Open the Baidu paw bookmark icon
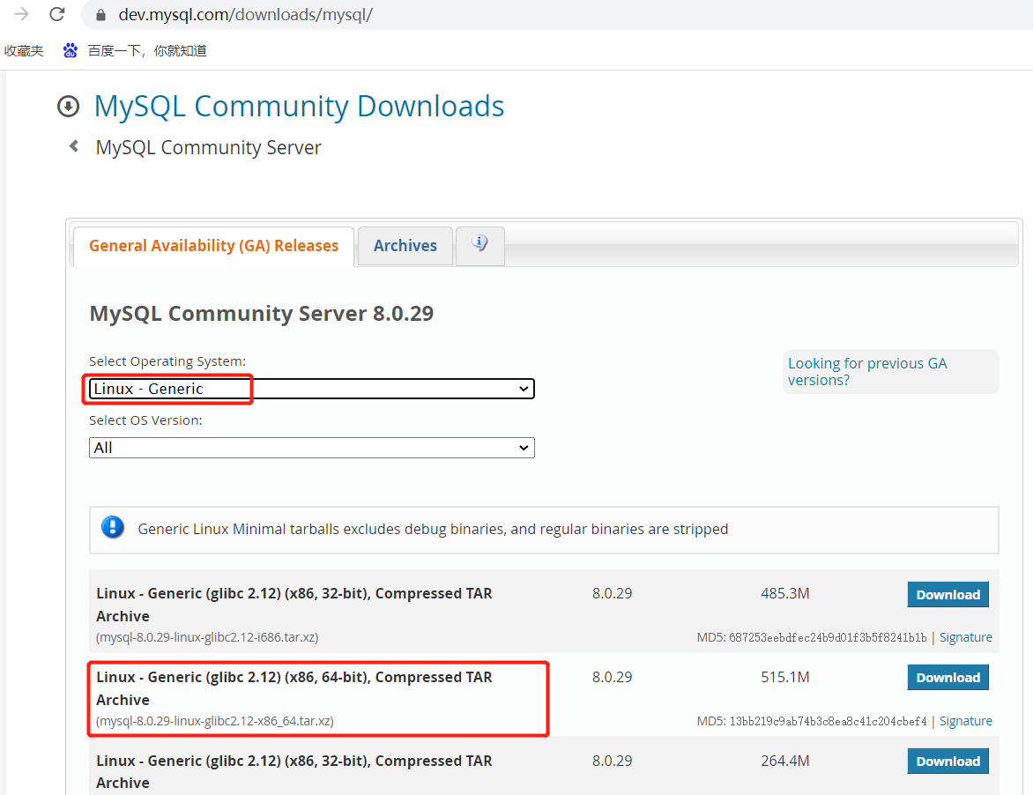The height and width of the screenshot is (795, 1033). (x=70, y=50)
